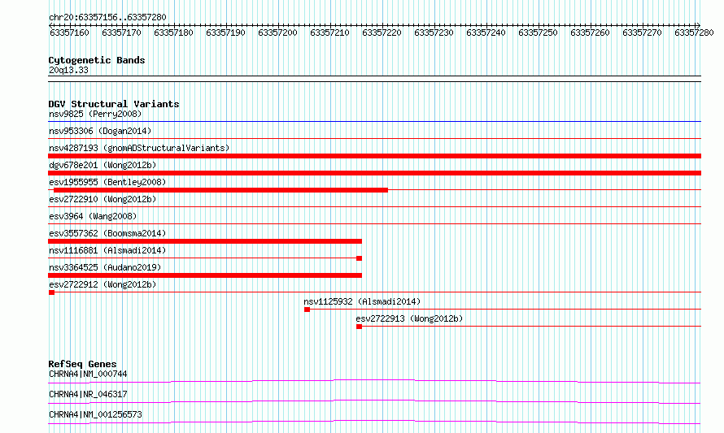Click the blue line of nsv9825

point(374,122)
